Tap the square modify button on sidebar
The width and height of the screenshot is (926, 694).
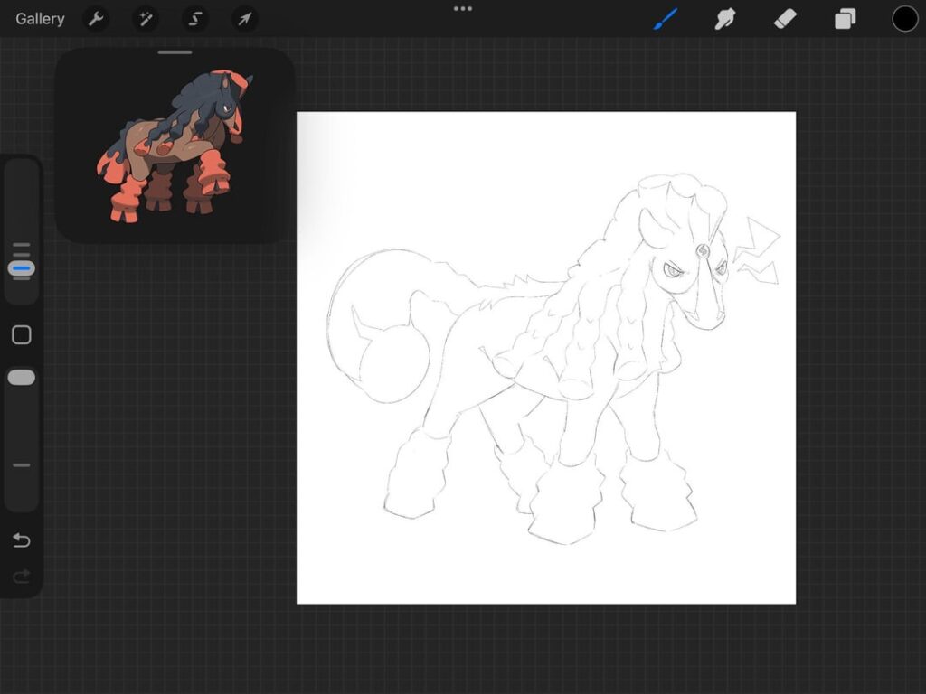[x=22, y=334]
